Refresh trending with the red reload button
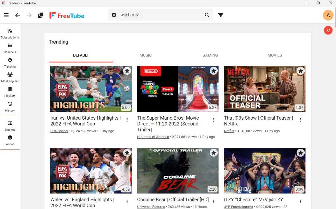 tap(328, 30)
